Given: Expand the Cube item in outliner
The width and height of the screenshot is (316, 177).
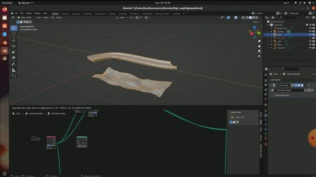Looking at the screenshot, I should coord(272,35).
